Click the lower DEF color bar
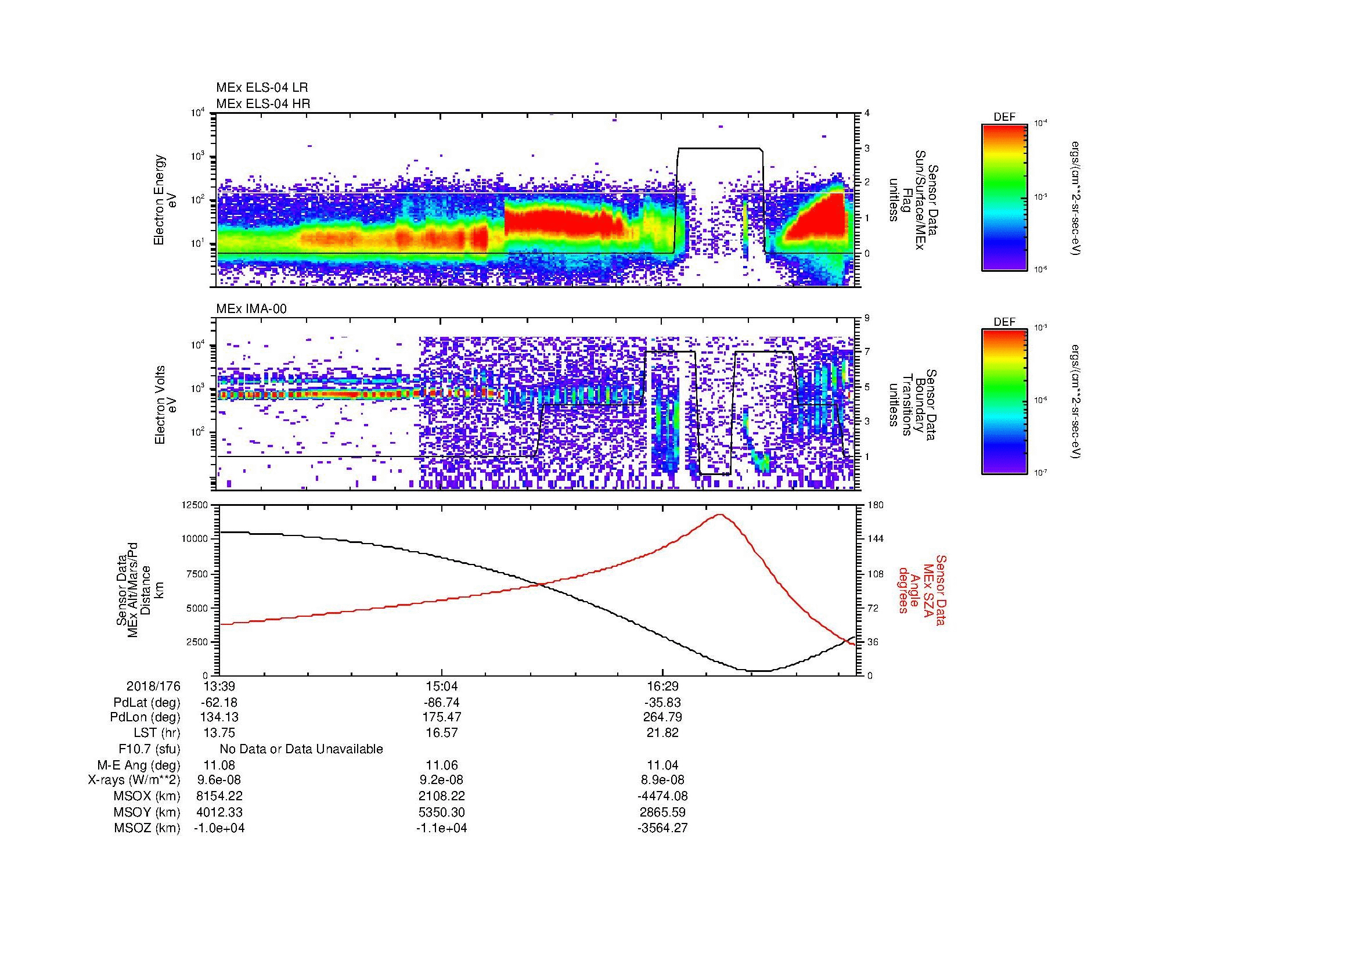 1004,402
